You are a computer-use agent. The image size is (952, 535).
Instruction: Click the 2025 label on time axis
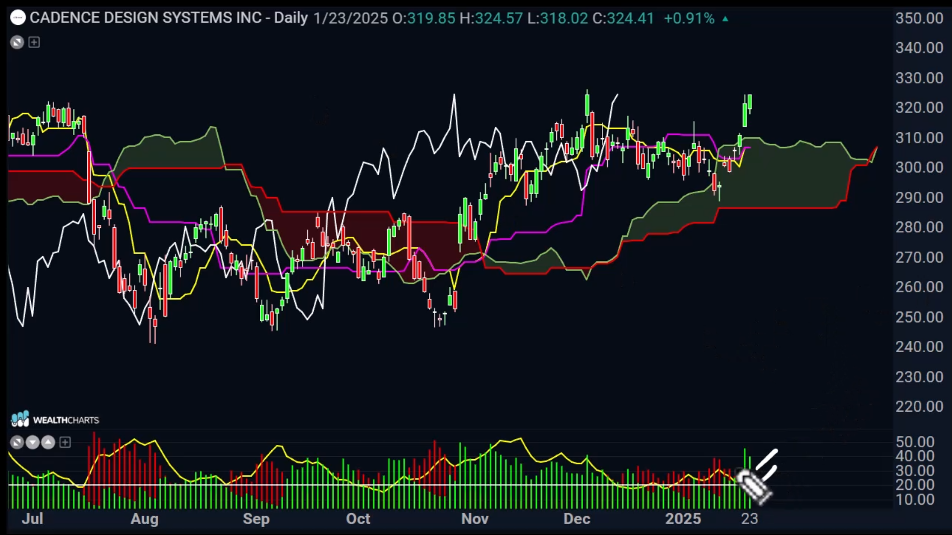683,519
